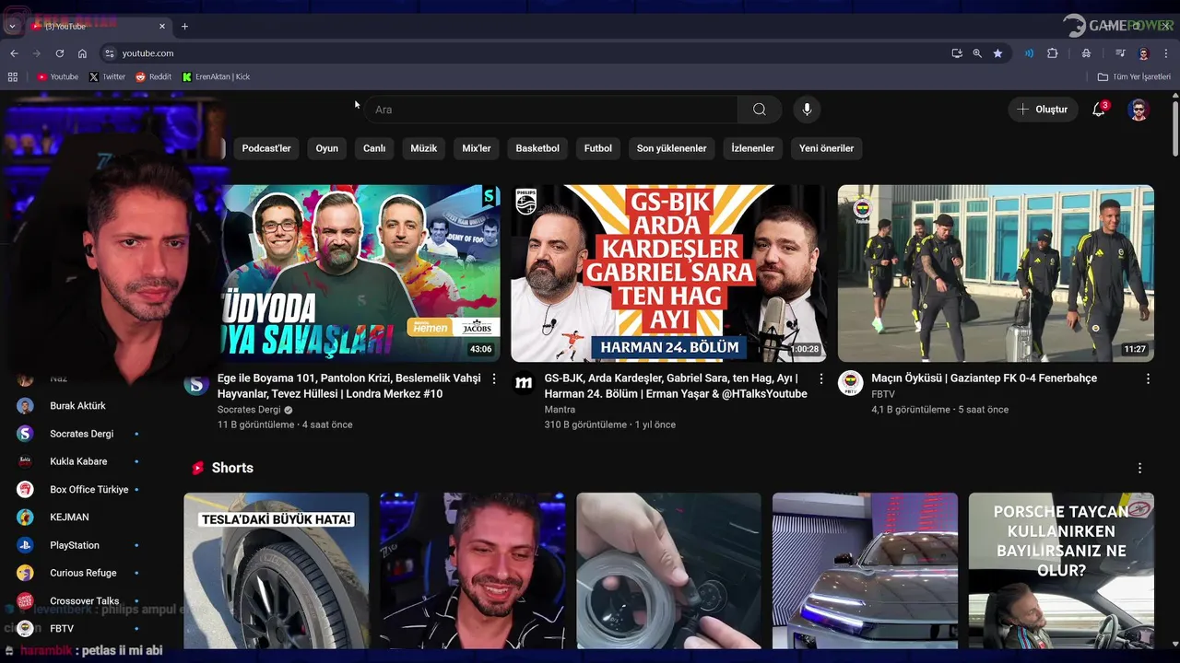Screen dimensions: 1180x663
Task: Open the YouTube account avatar menu
Action: [x=1139, y=110]
